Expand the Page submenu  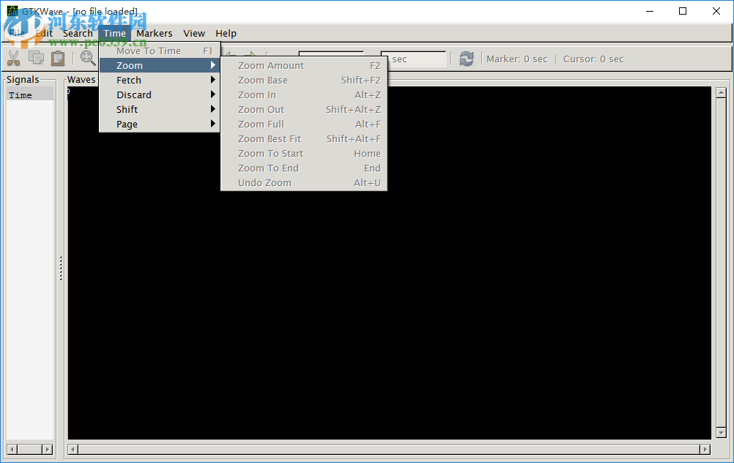[x=160, y=124]
